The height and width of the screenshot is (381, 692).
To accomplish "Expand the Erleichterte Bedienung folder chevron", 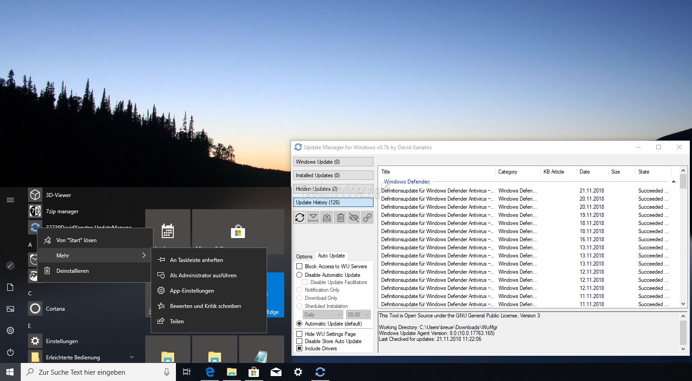I will pyautogui.click(x=132, y=357).
